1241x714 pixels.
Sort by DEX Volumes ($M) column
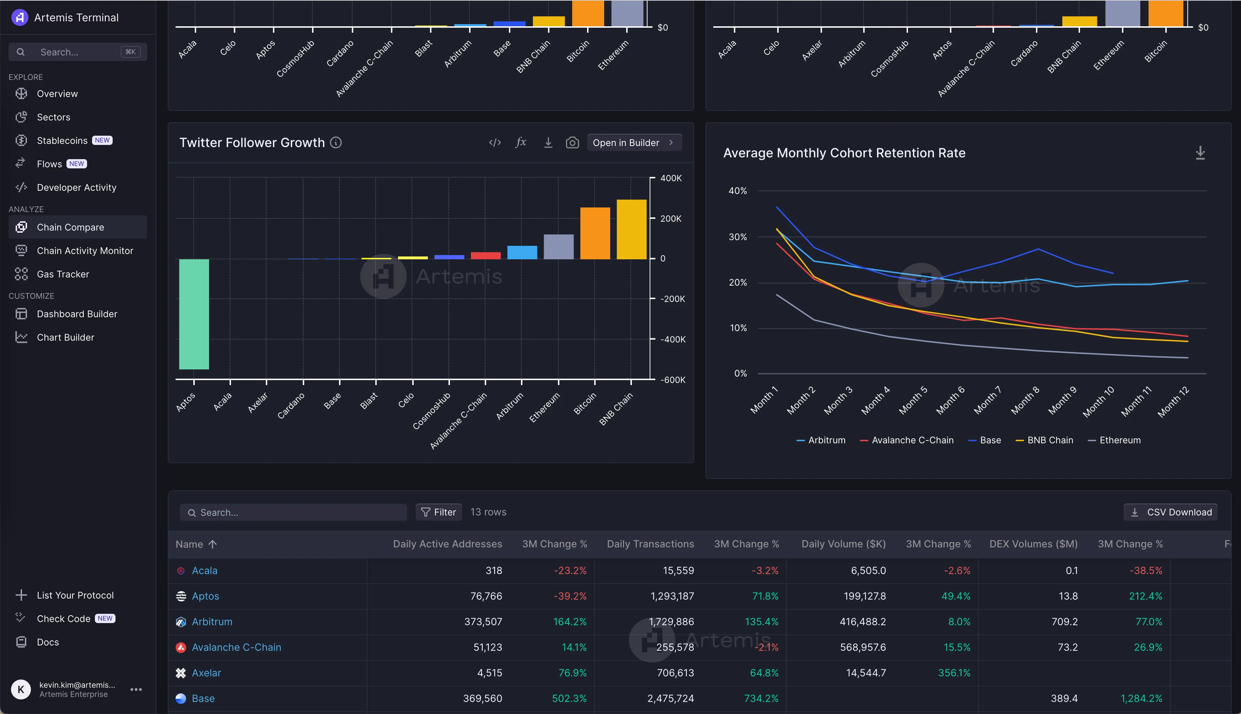(x=1033, y=544)
